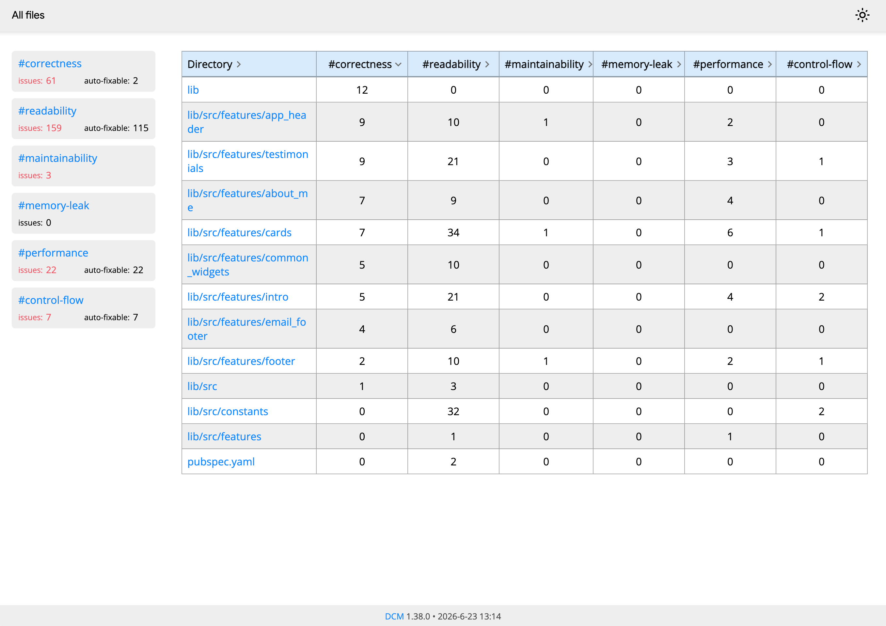Open the lib/src/constants directory link

click(228, 411)
